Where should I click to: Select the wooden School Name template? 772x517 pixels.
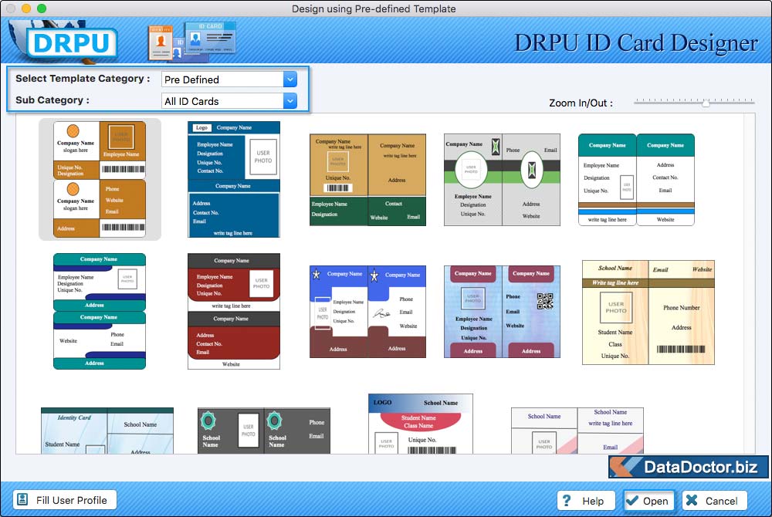[x=648, y=313]
